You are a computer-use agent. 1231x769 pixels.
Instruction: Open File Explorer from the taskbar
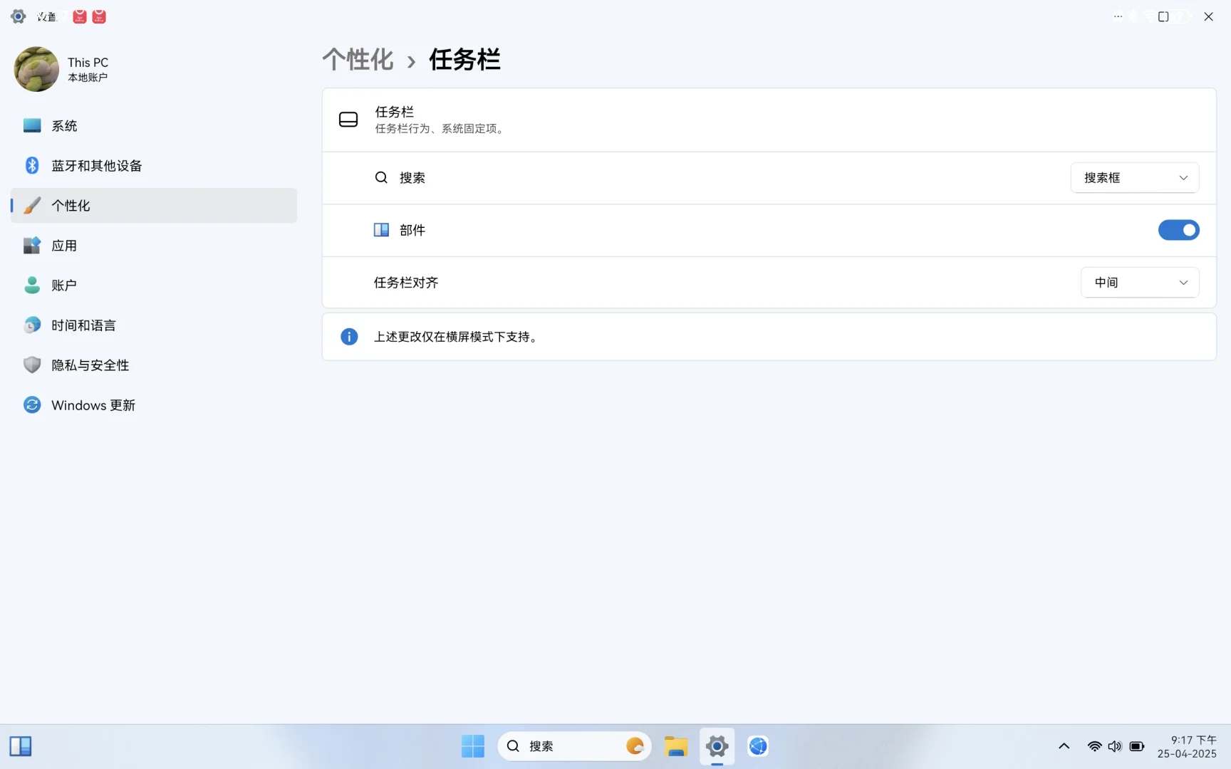click(x=675, y=746)
